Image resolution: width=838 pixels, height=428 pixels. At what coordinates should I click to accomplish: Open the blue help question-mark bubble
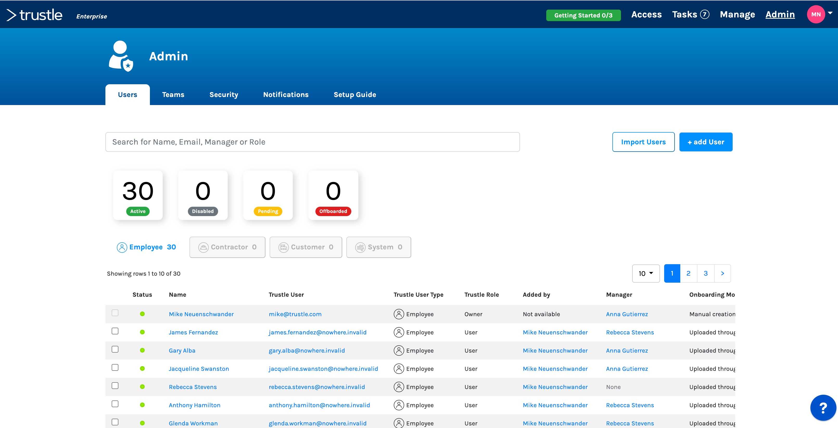coord(823,407)
